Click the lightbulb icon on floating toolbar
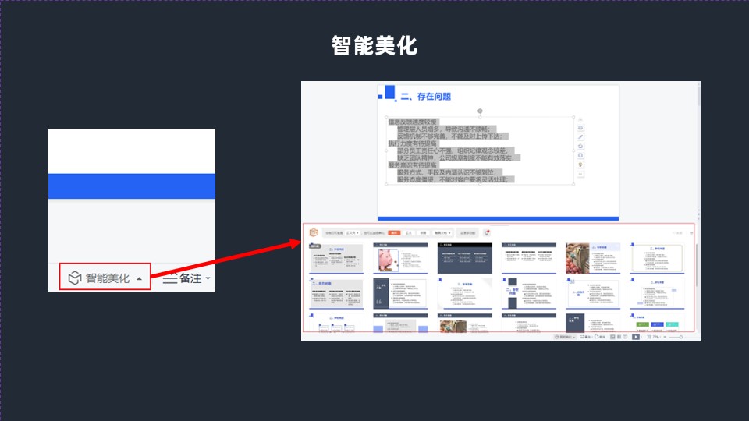This screenshot has height=421, width=749. (580, 165)
